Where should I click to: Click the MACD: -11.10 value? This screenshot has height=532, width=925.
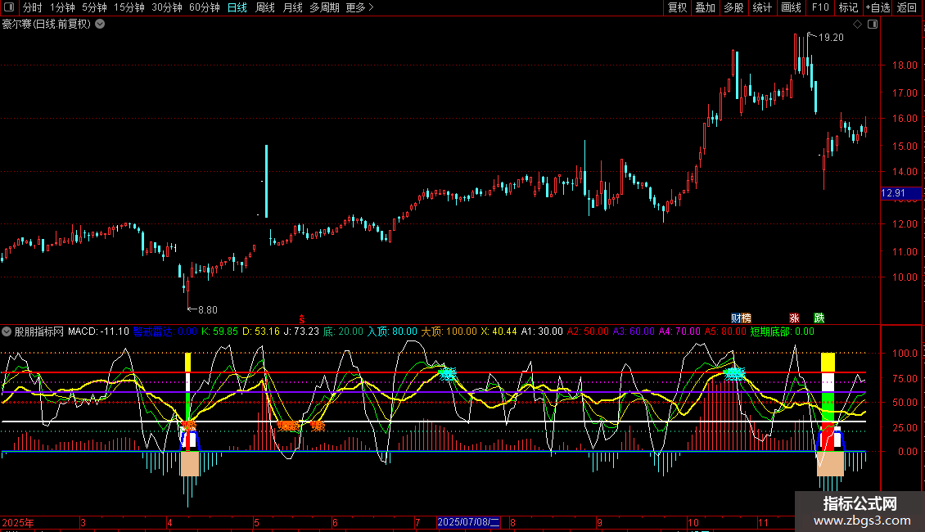click(x=98, y=331)
